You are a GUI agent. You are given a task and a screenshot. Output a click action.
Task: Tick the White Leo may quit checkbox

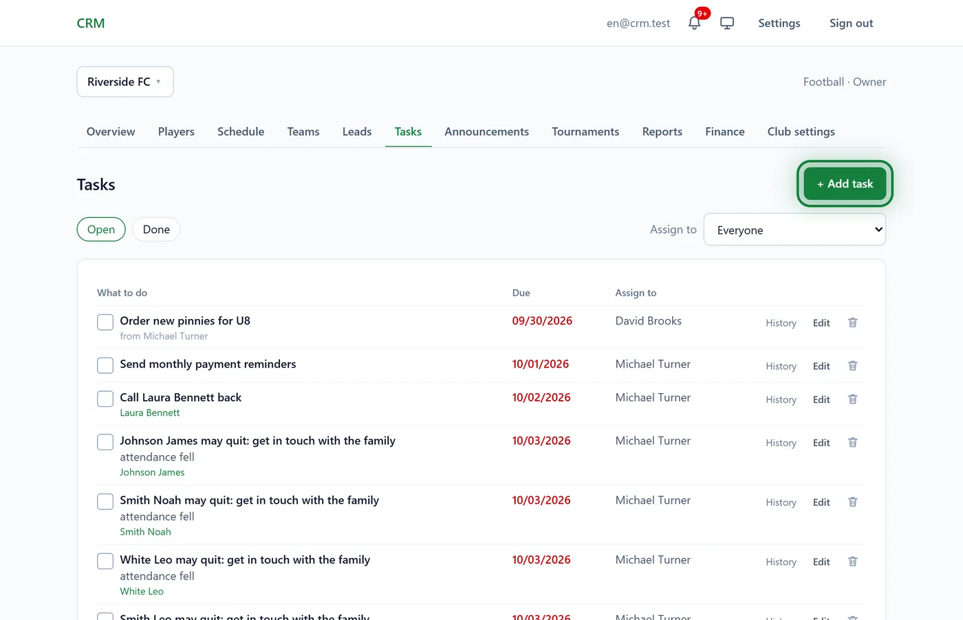click(x=105, y=561)
